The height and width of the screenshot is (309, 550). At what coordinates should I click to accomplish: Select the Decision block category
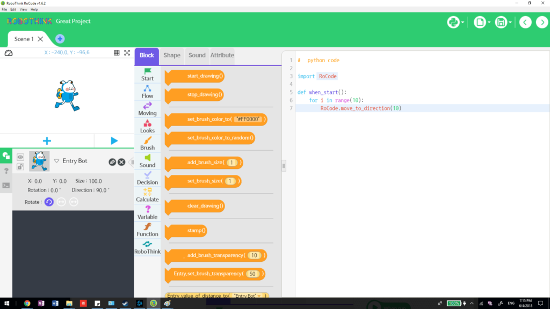click(147, 179)
